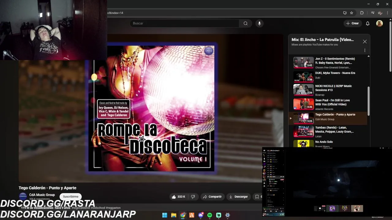Open File Explorer from the taskbar

(174, 215)
